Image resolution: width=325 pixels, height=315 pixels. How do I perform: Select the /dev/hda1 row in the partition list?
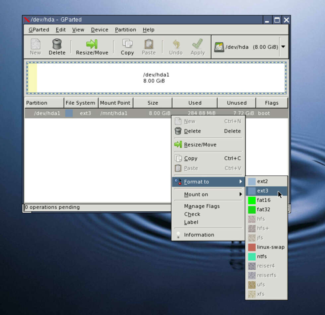156,113
